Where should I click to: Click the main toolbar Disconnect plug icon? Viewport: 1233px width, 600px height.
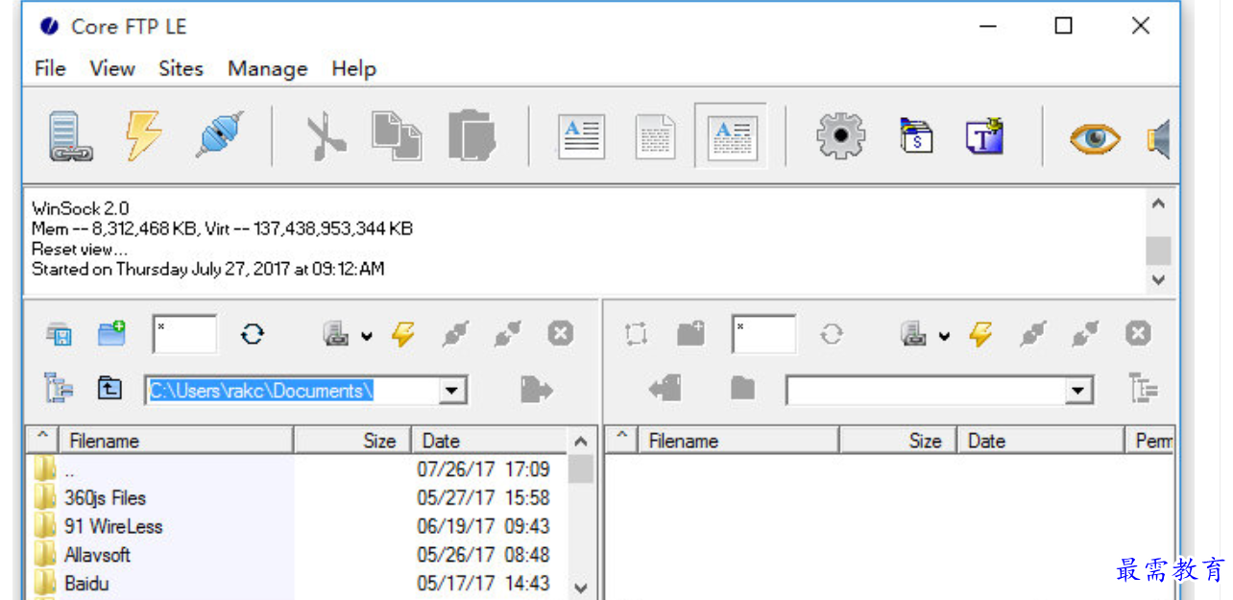[219, 135]
